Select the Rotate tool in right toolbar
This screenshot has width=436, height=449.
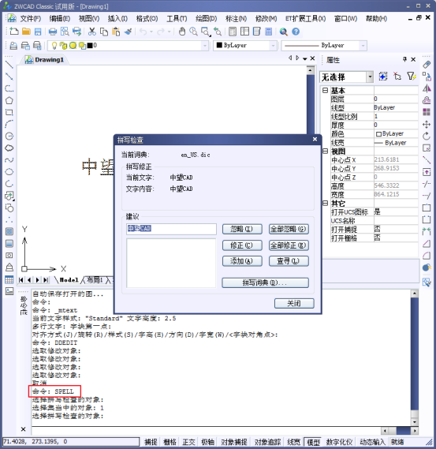coord(427,136)
